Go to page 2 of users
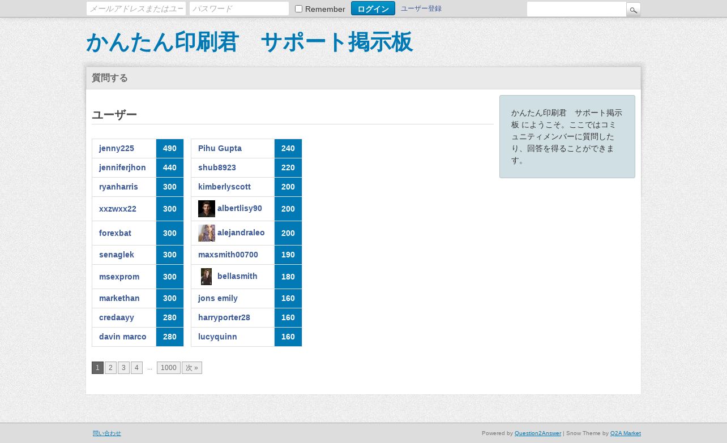The width and height of the screenshot is (727, 443). 110,368
